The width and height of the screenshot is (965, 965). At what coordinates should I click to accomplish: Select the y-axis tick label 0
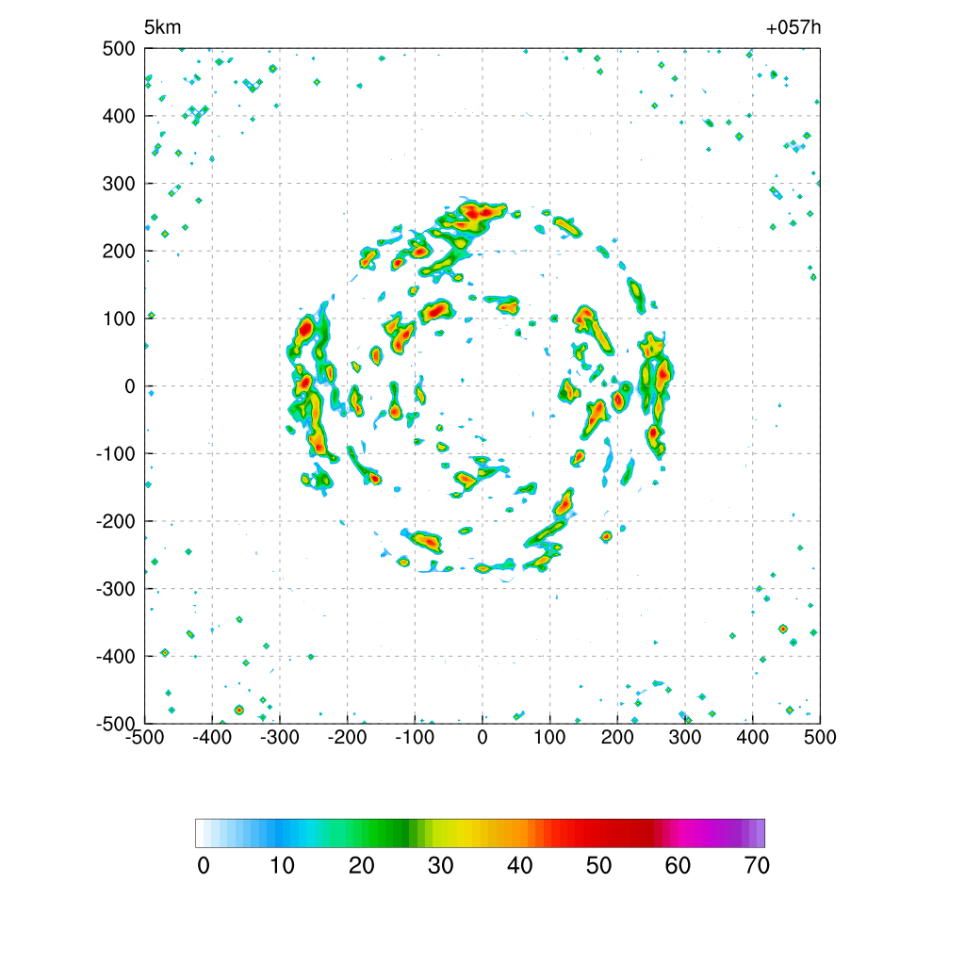130,386
